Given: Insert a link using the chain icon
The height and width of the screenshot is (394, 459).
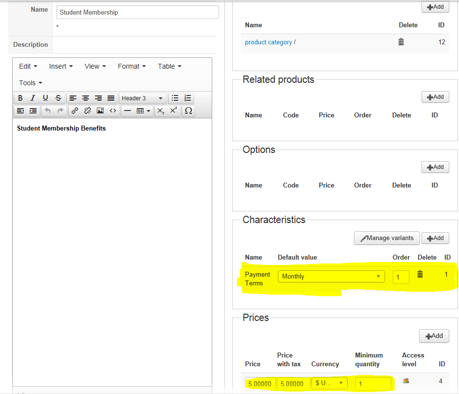Looking at the screenshot, I should coord(75,111).
